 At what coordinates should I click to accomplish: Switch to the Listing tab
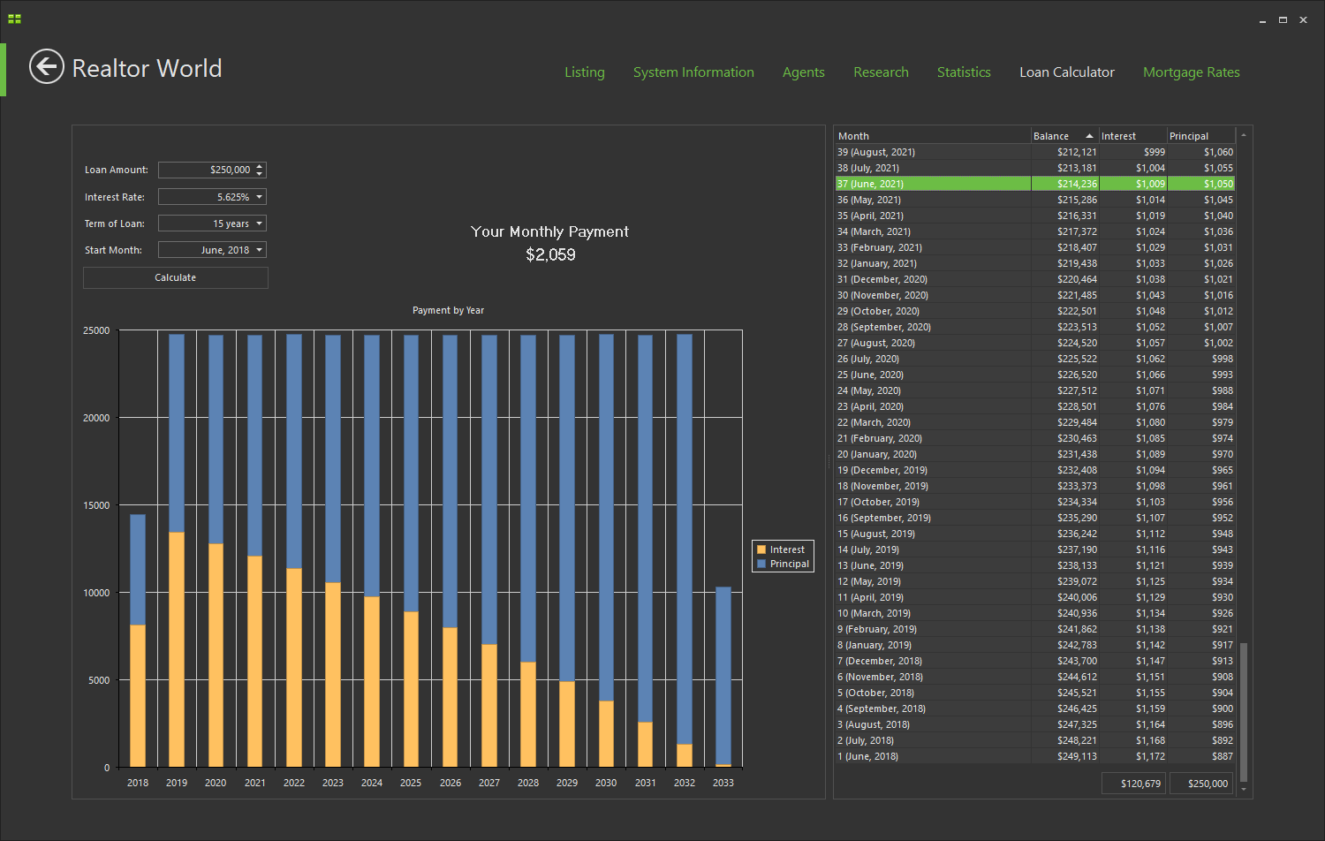pos(585,72)
